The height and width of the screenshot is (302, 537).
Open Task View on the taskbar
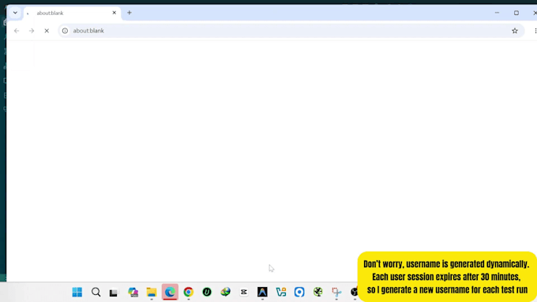[x=114, y=293]
